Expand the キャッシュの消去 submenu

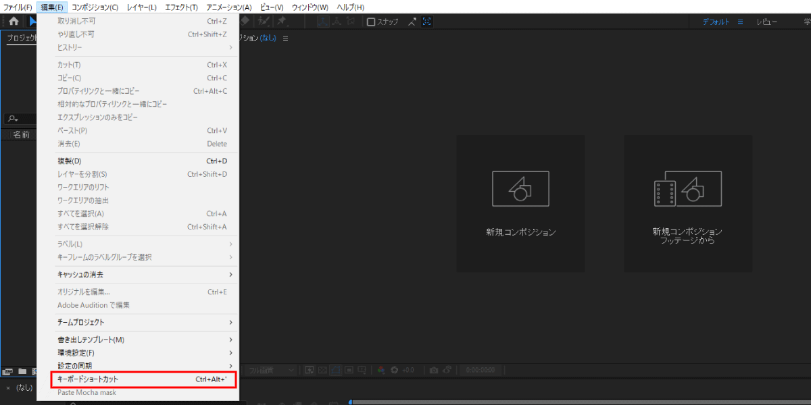click(137, 275)
